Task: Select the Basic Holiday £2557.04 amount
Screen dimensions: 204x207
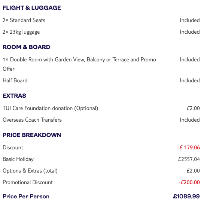Action: coord(189,159)
